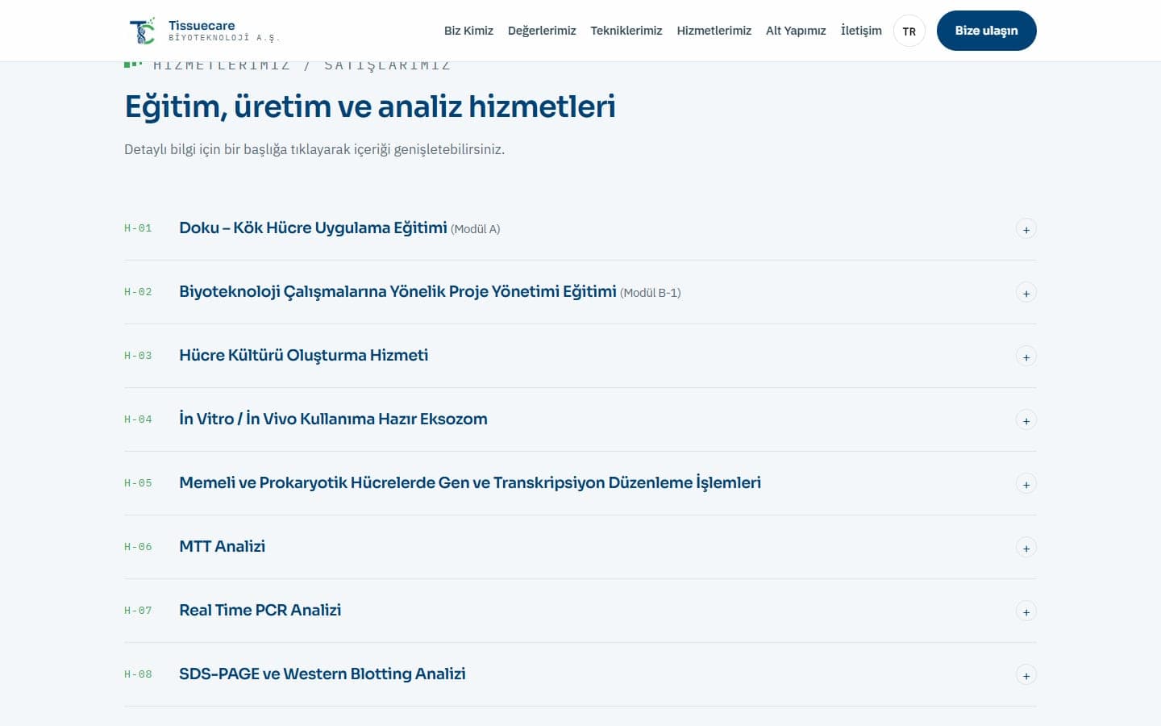This screenshot has width=1161, height=726.
Task: Click the H-07 row code
Action: pyautogui.click(x=138, y=611)
